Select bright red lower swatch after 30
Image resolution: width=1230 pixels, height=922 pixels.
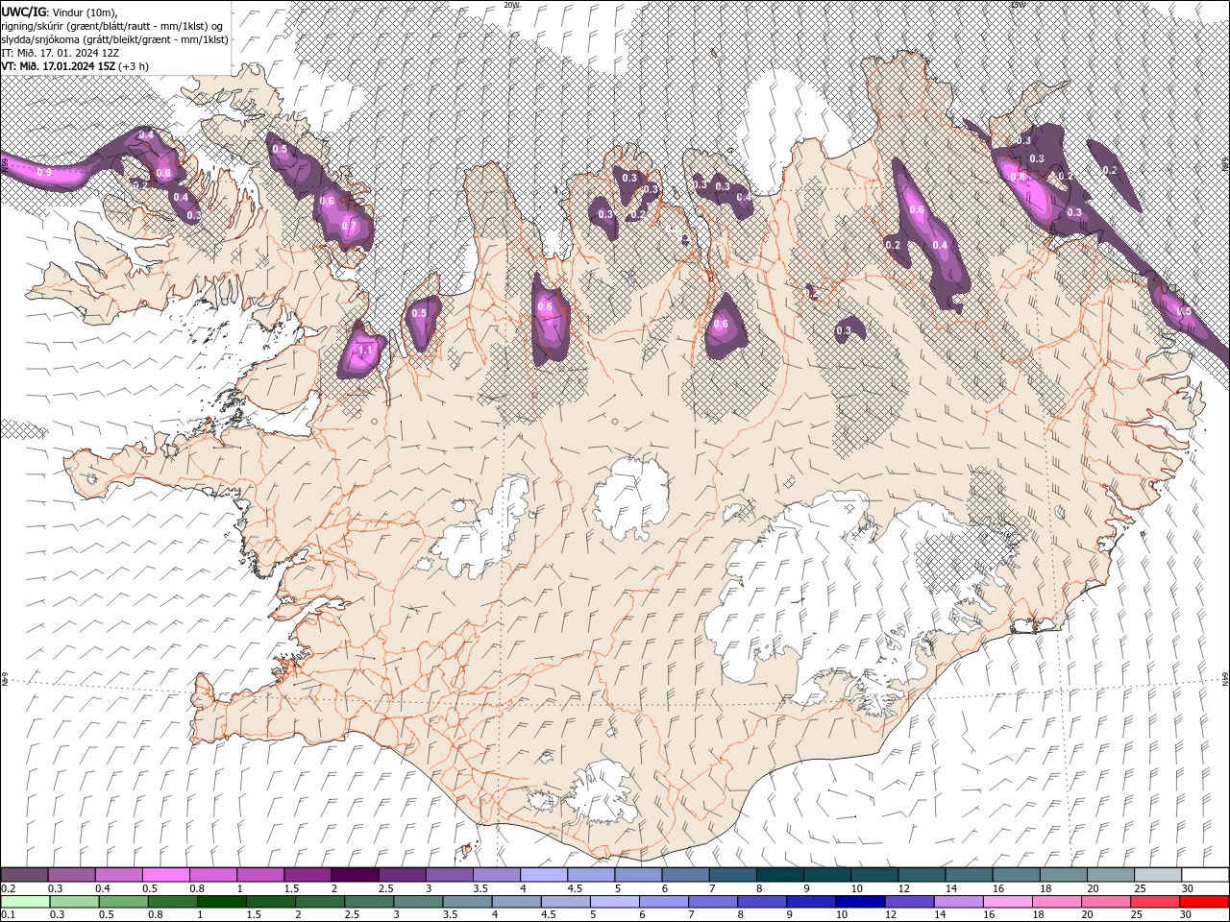coord(1203,902)
